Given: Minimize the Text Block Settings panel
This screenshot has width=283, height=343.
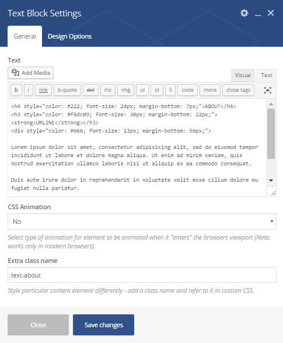Looking at the screenshot, I should tap(258, 13).
